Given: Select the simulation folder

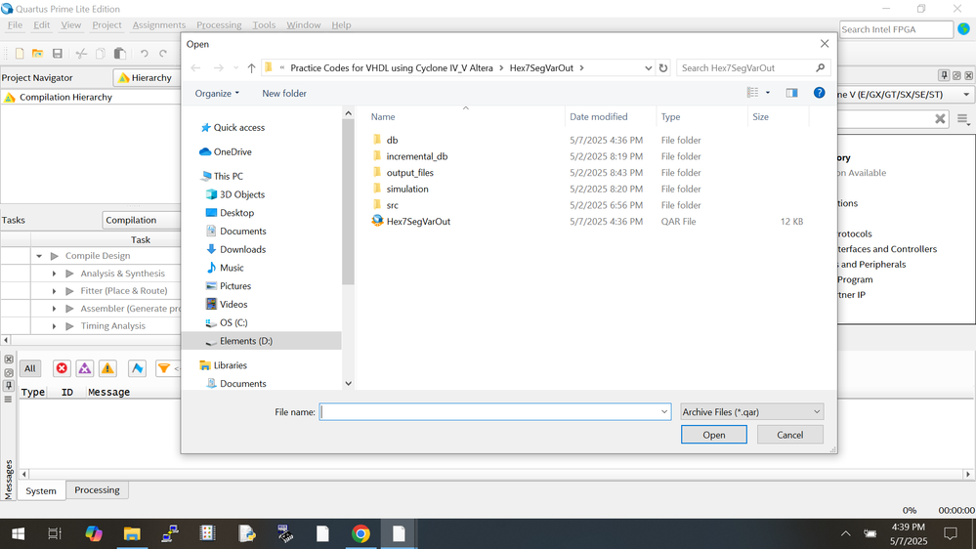Looking at the screenshot, I should (x=407, y=189).
